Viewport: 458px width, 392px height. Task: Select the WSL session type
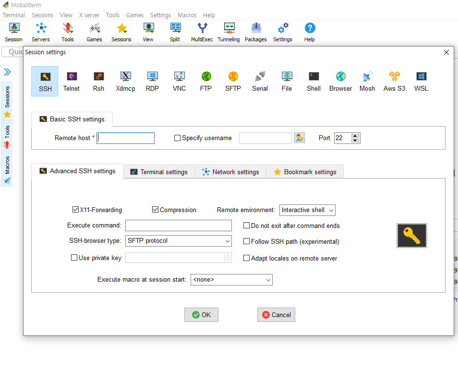pyautogui.click(x=421, y=81)
